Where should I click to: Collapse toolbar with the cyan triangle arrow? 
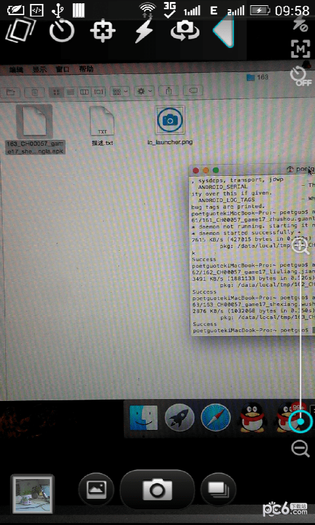point(223,31)
